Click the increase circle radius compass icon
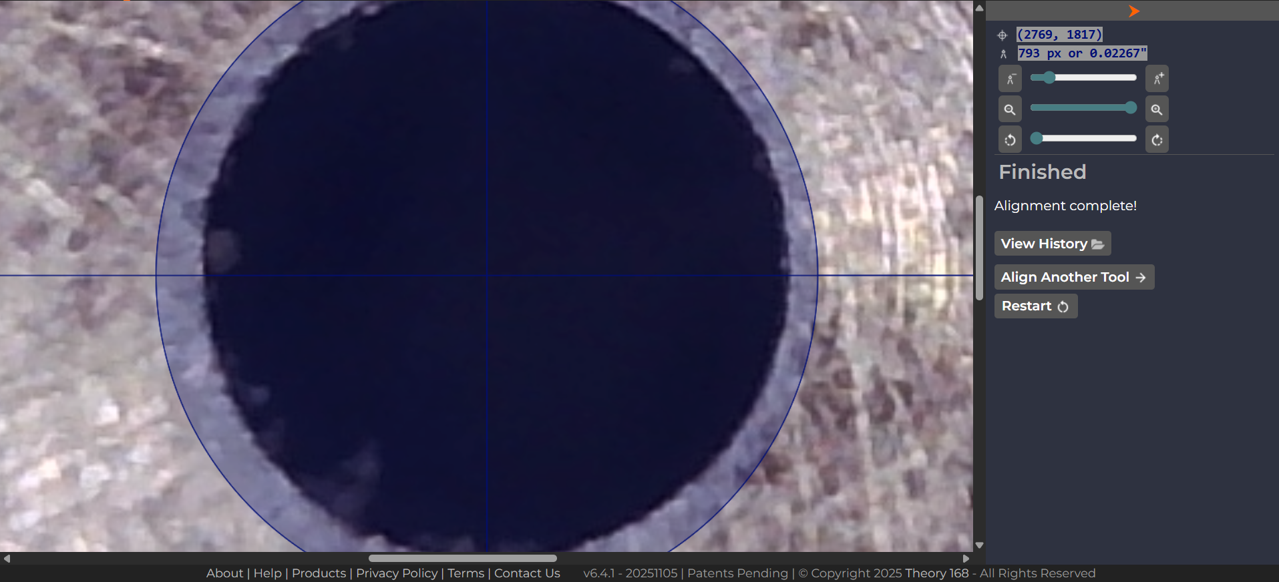The height and width of the screenshot is (582, 1279). coord(1157,79)
